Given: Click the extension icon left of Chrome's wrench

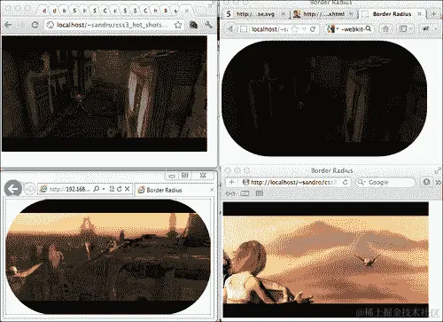Looking at the screenshot, I should click(193, 25).
